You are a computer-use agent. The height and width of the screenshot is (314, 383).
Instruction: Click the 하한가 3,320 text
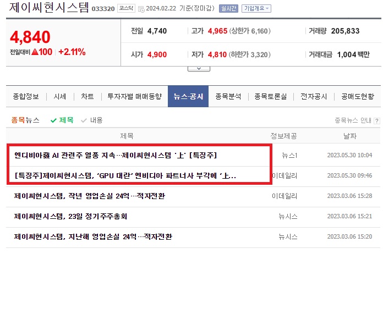(250, 54)
